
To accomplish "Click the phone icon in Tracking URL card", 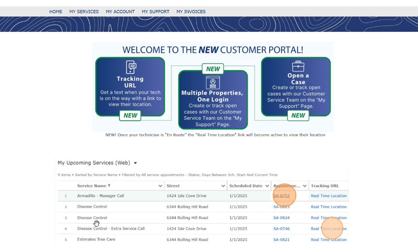I will [x=131, y=67].
